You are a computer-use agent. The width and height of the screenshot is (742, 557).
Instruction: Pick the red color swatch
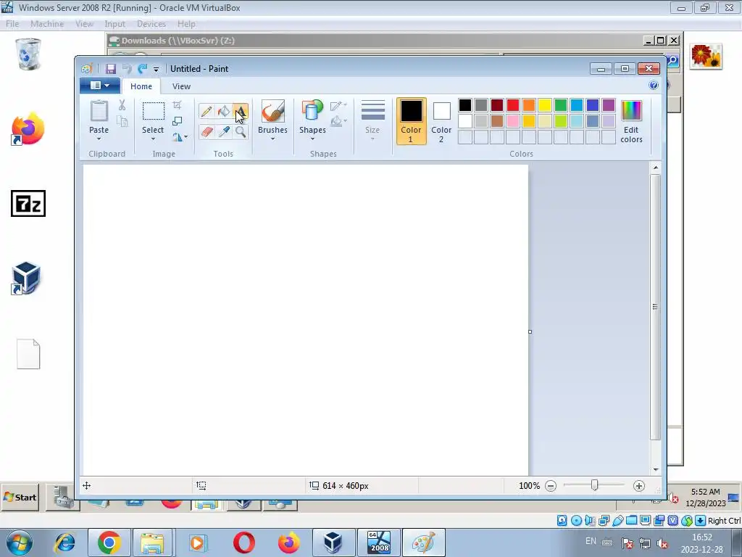[x=513, y=105]
